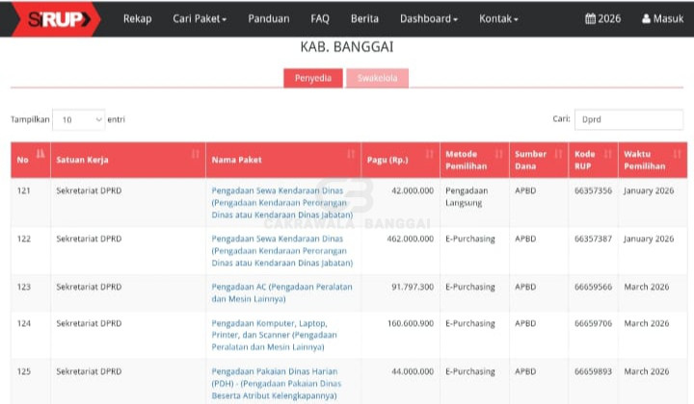694x404 pixels.
Task: Expand the Dashboard dropdown menu
Action: coord(428,18)
